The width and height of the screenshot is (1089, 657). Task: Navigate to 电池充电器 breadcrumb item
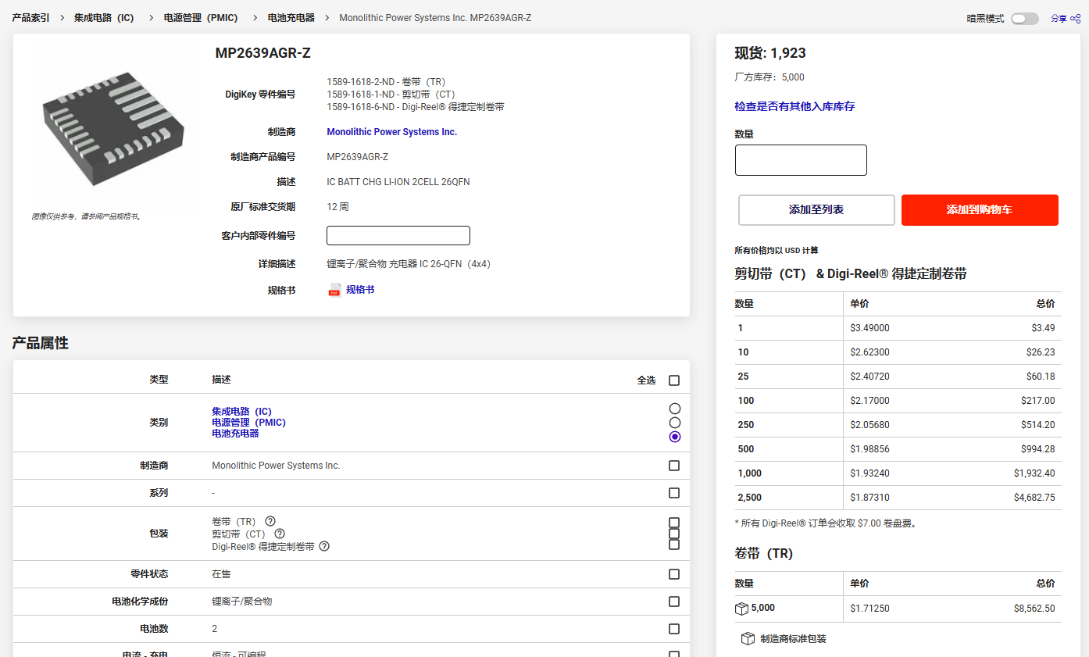pos(291,17)
